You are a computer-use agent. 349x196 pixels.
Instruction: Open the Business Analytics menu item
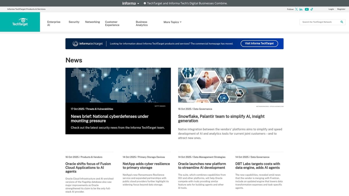coord(142,24)
